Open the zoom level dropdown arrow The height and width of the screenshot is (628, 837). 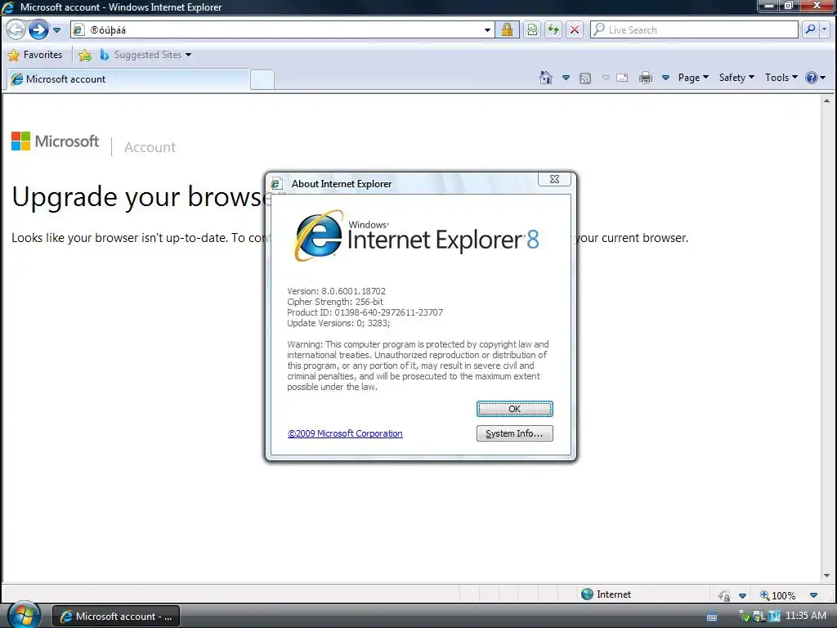(x=813, y=595)
